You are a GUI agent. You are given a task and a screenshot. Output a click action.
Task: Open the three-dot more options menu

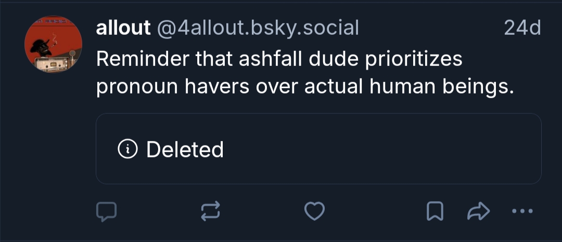[x=522, y=211]
